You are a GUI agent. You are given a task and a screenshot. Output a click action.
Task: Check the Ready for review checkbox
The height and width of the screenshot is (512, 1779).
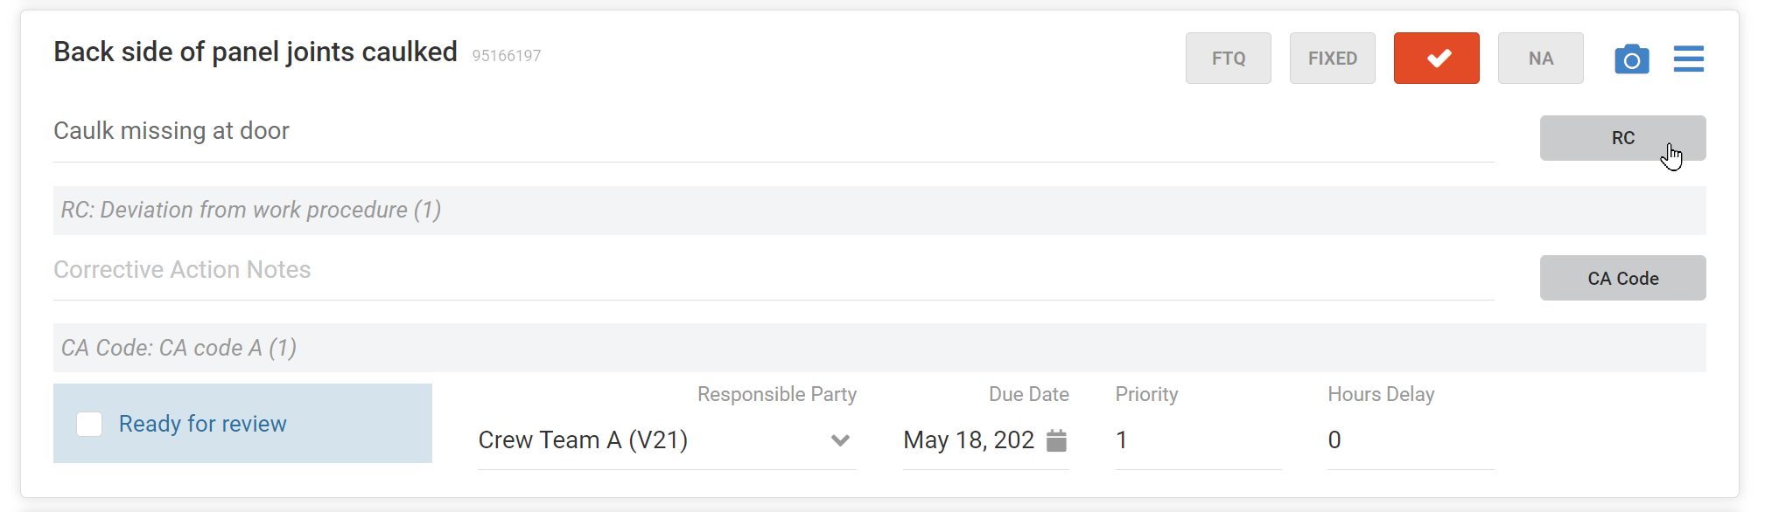pos(89,424)
